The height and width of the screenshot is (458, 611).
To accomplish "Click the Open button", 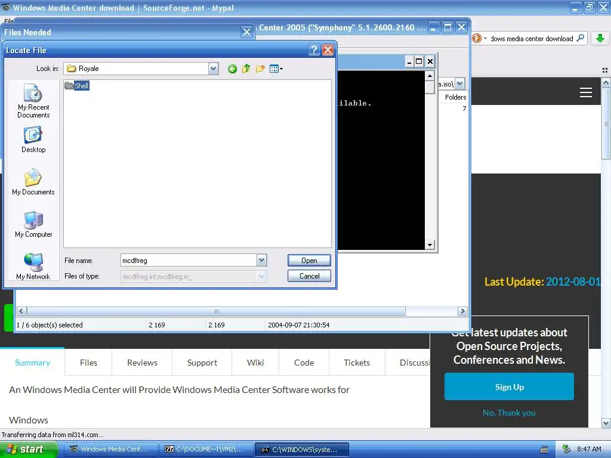I will coord(309,260).
